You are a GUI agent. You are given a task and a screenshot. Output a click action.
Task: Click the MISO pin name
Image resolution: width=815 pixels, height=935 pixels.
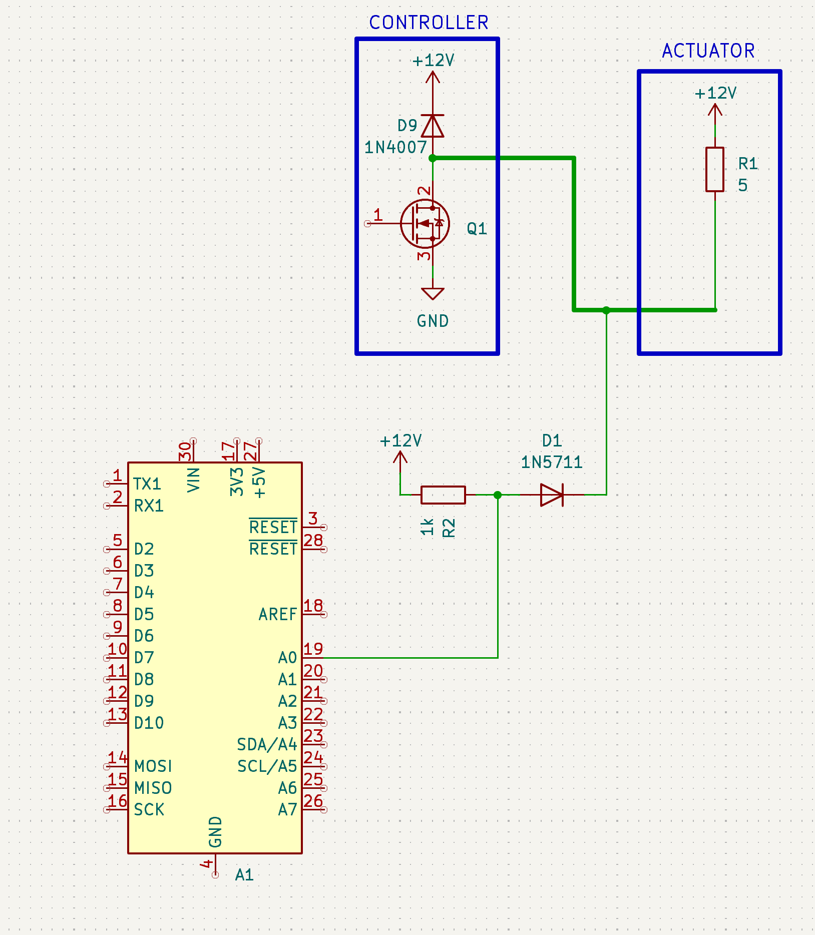pos(153,788)
